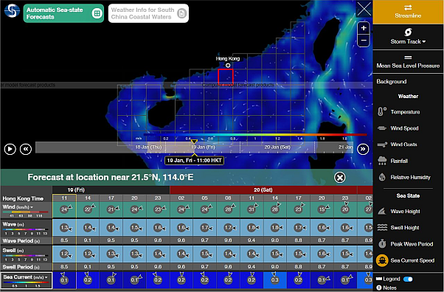Image resolution: width=444 pixels, height=292 pixels.
Task: Play the forecast animation
Action: 10,149
